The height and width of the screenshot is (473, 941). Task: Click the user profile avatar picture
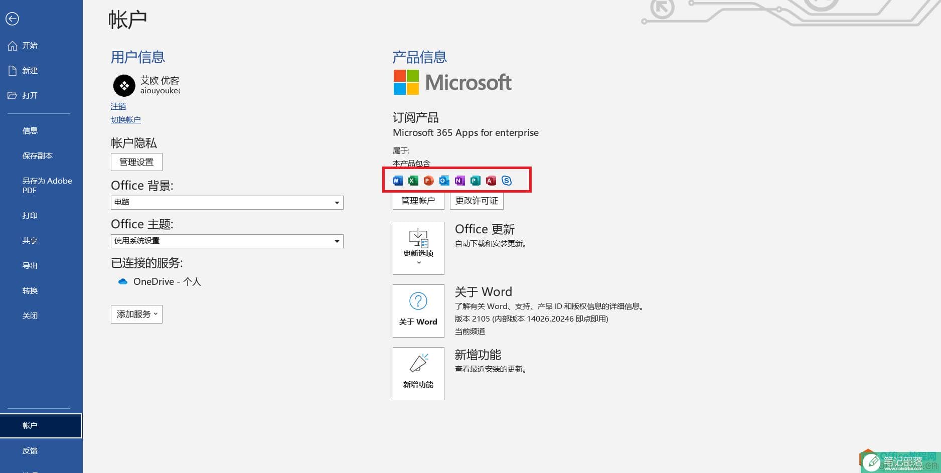point(124,85)
